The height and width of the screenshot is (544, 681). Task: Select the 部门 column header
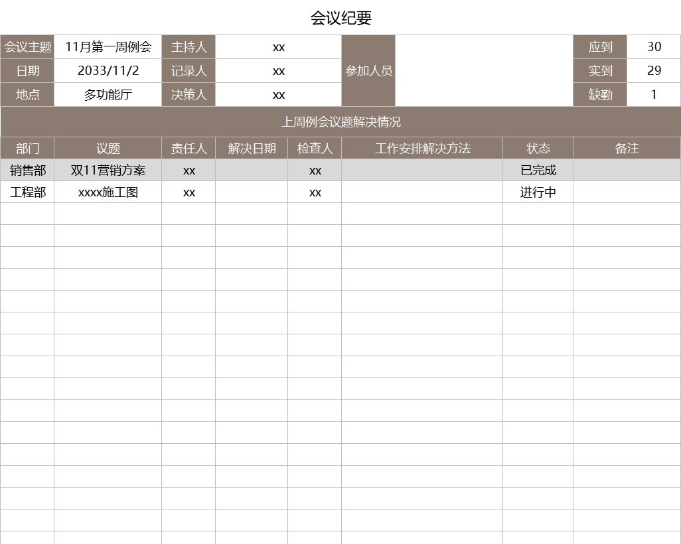pyautogui.click(x=27, y=148)
